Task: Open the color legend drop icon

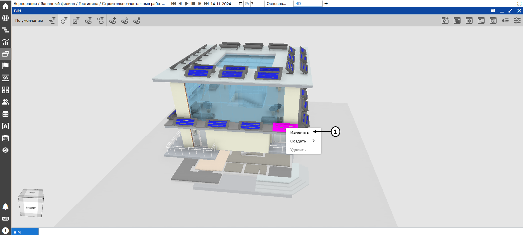Action: [505, 21]
